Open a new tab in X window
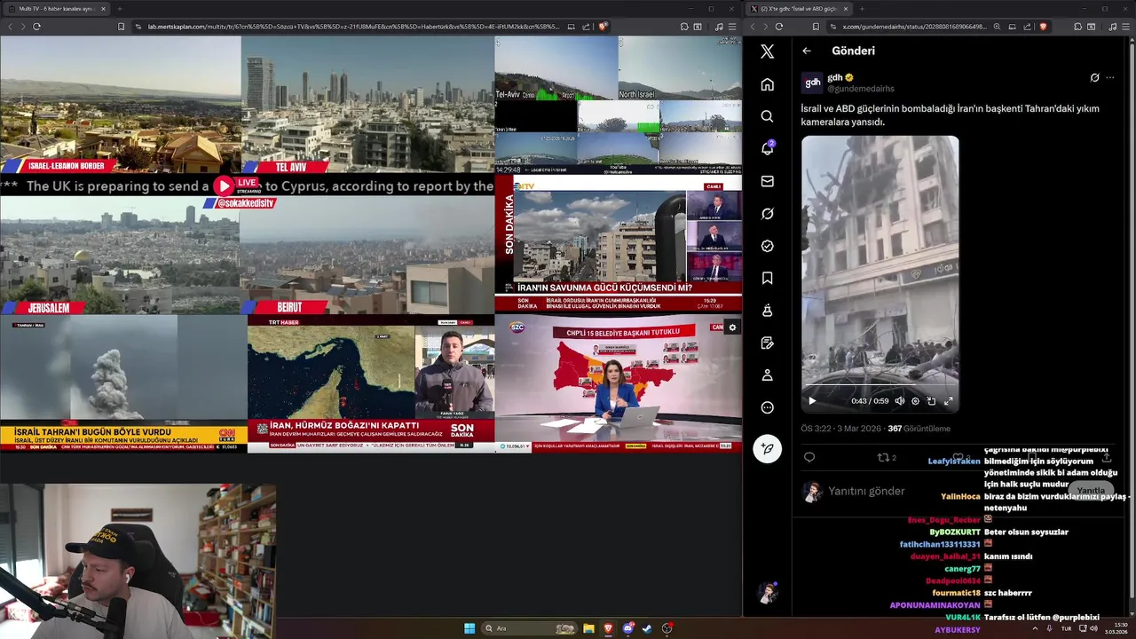 [861, 9]
